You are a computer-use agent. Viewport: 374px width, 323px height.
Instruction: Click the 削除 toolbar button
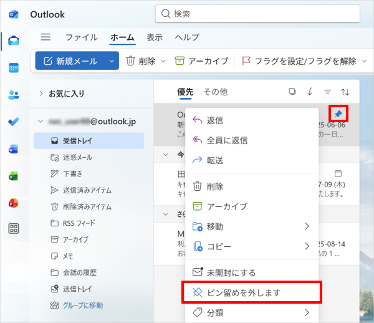[141, 61]
